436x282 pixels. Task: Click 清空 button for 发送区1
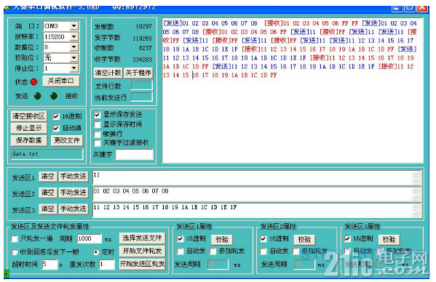pos(47,176)
